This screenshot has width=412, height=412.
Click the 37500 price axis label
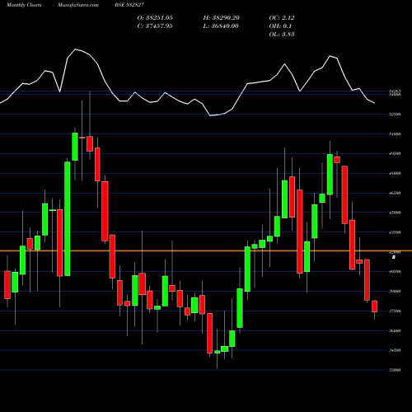395,311
